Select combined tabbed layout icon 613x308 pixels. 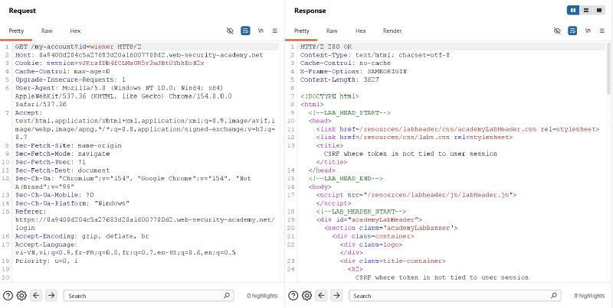[599, 11]
